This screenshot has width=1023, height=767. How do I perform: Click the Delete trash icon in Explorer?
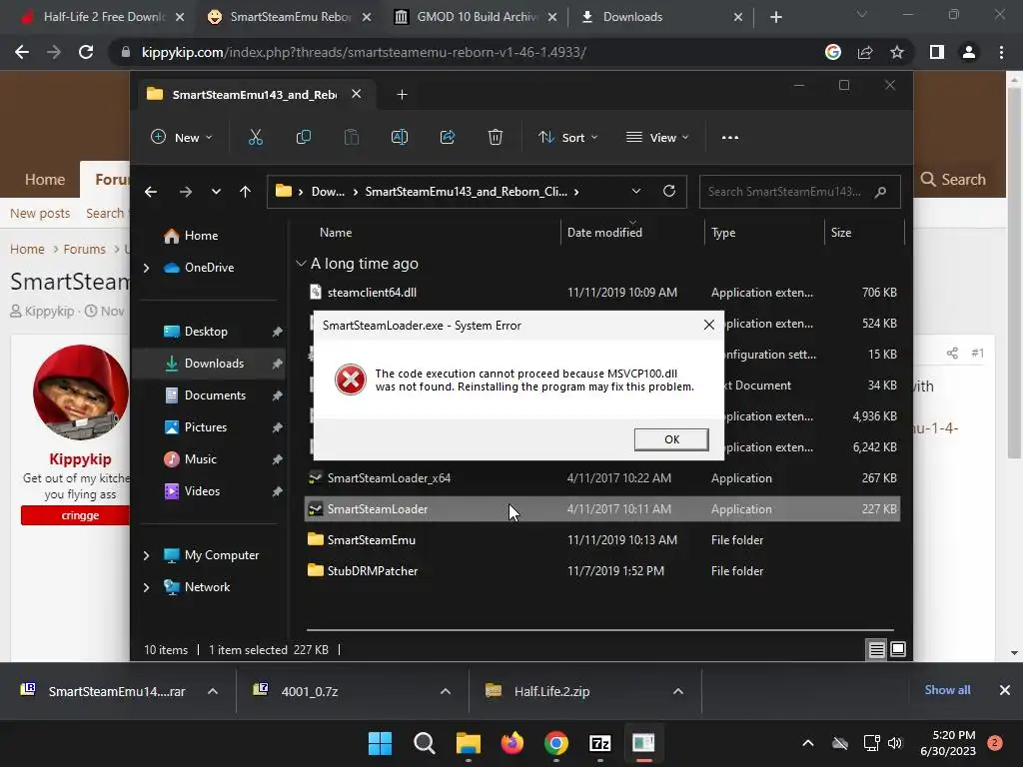pos(496,137)
